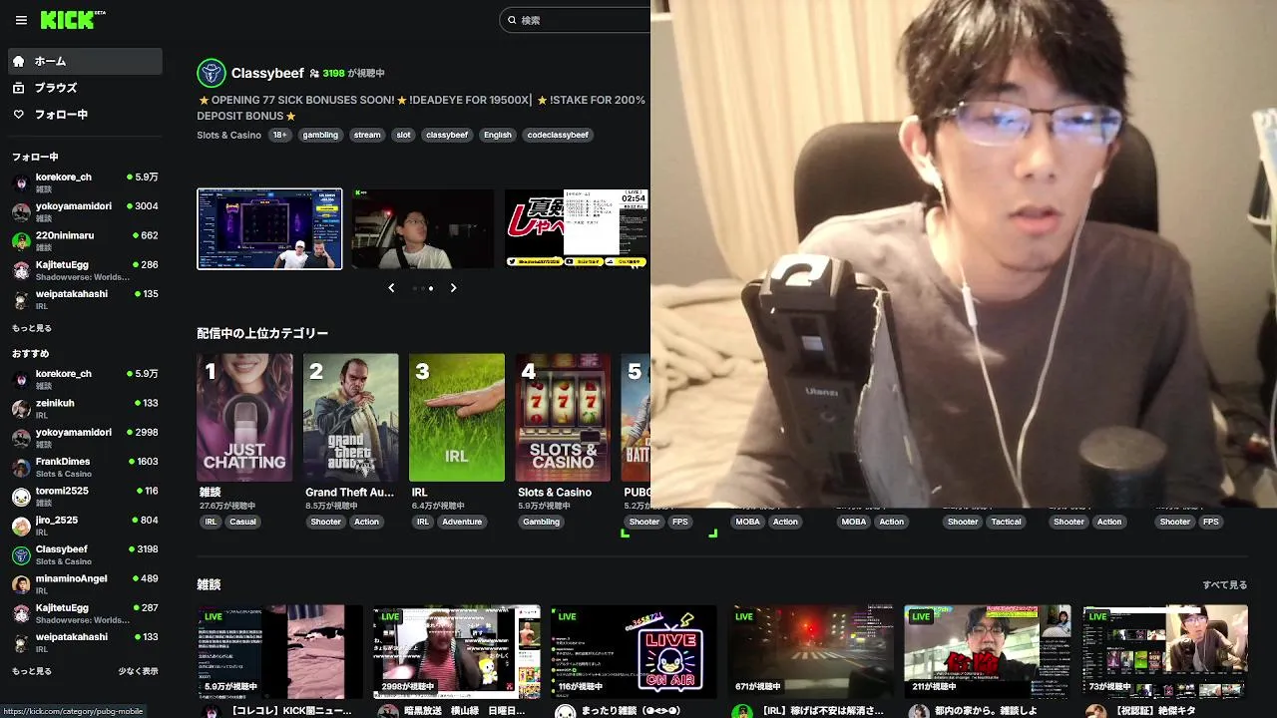Click the Tactical category tag

1006,522
